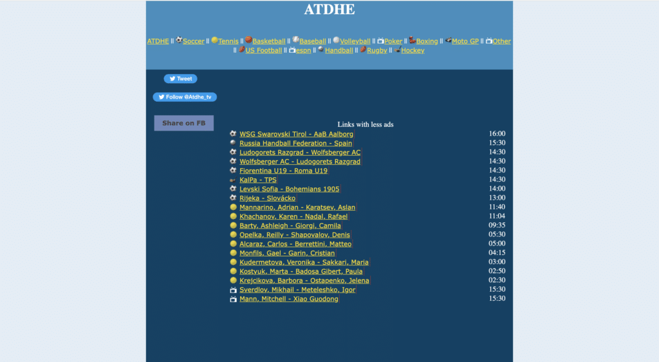Open the Soccer category
Image resolution: width=659 pixels, height=362 pixels.
coord(193,41)
